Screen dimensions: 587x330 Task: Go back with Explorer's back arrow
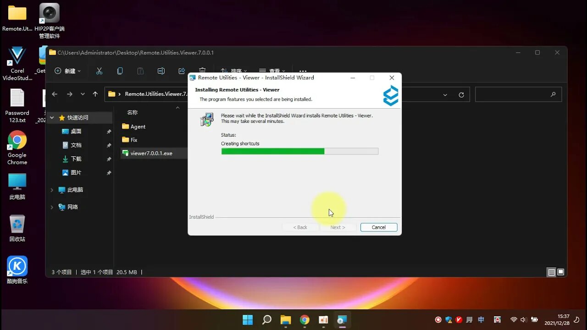point(55,94)
